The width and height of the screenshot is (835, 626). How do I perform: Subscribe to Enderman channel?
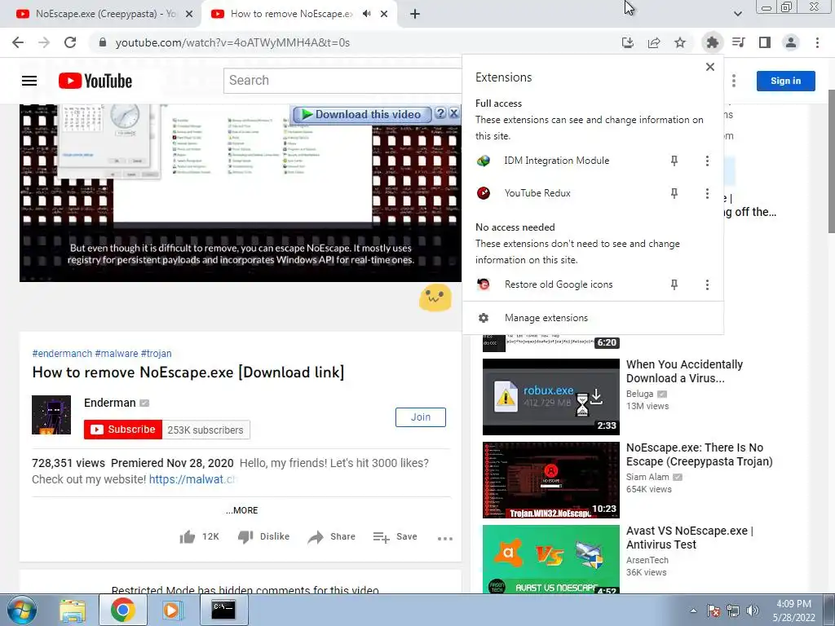coord(123,430)
